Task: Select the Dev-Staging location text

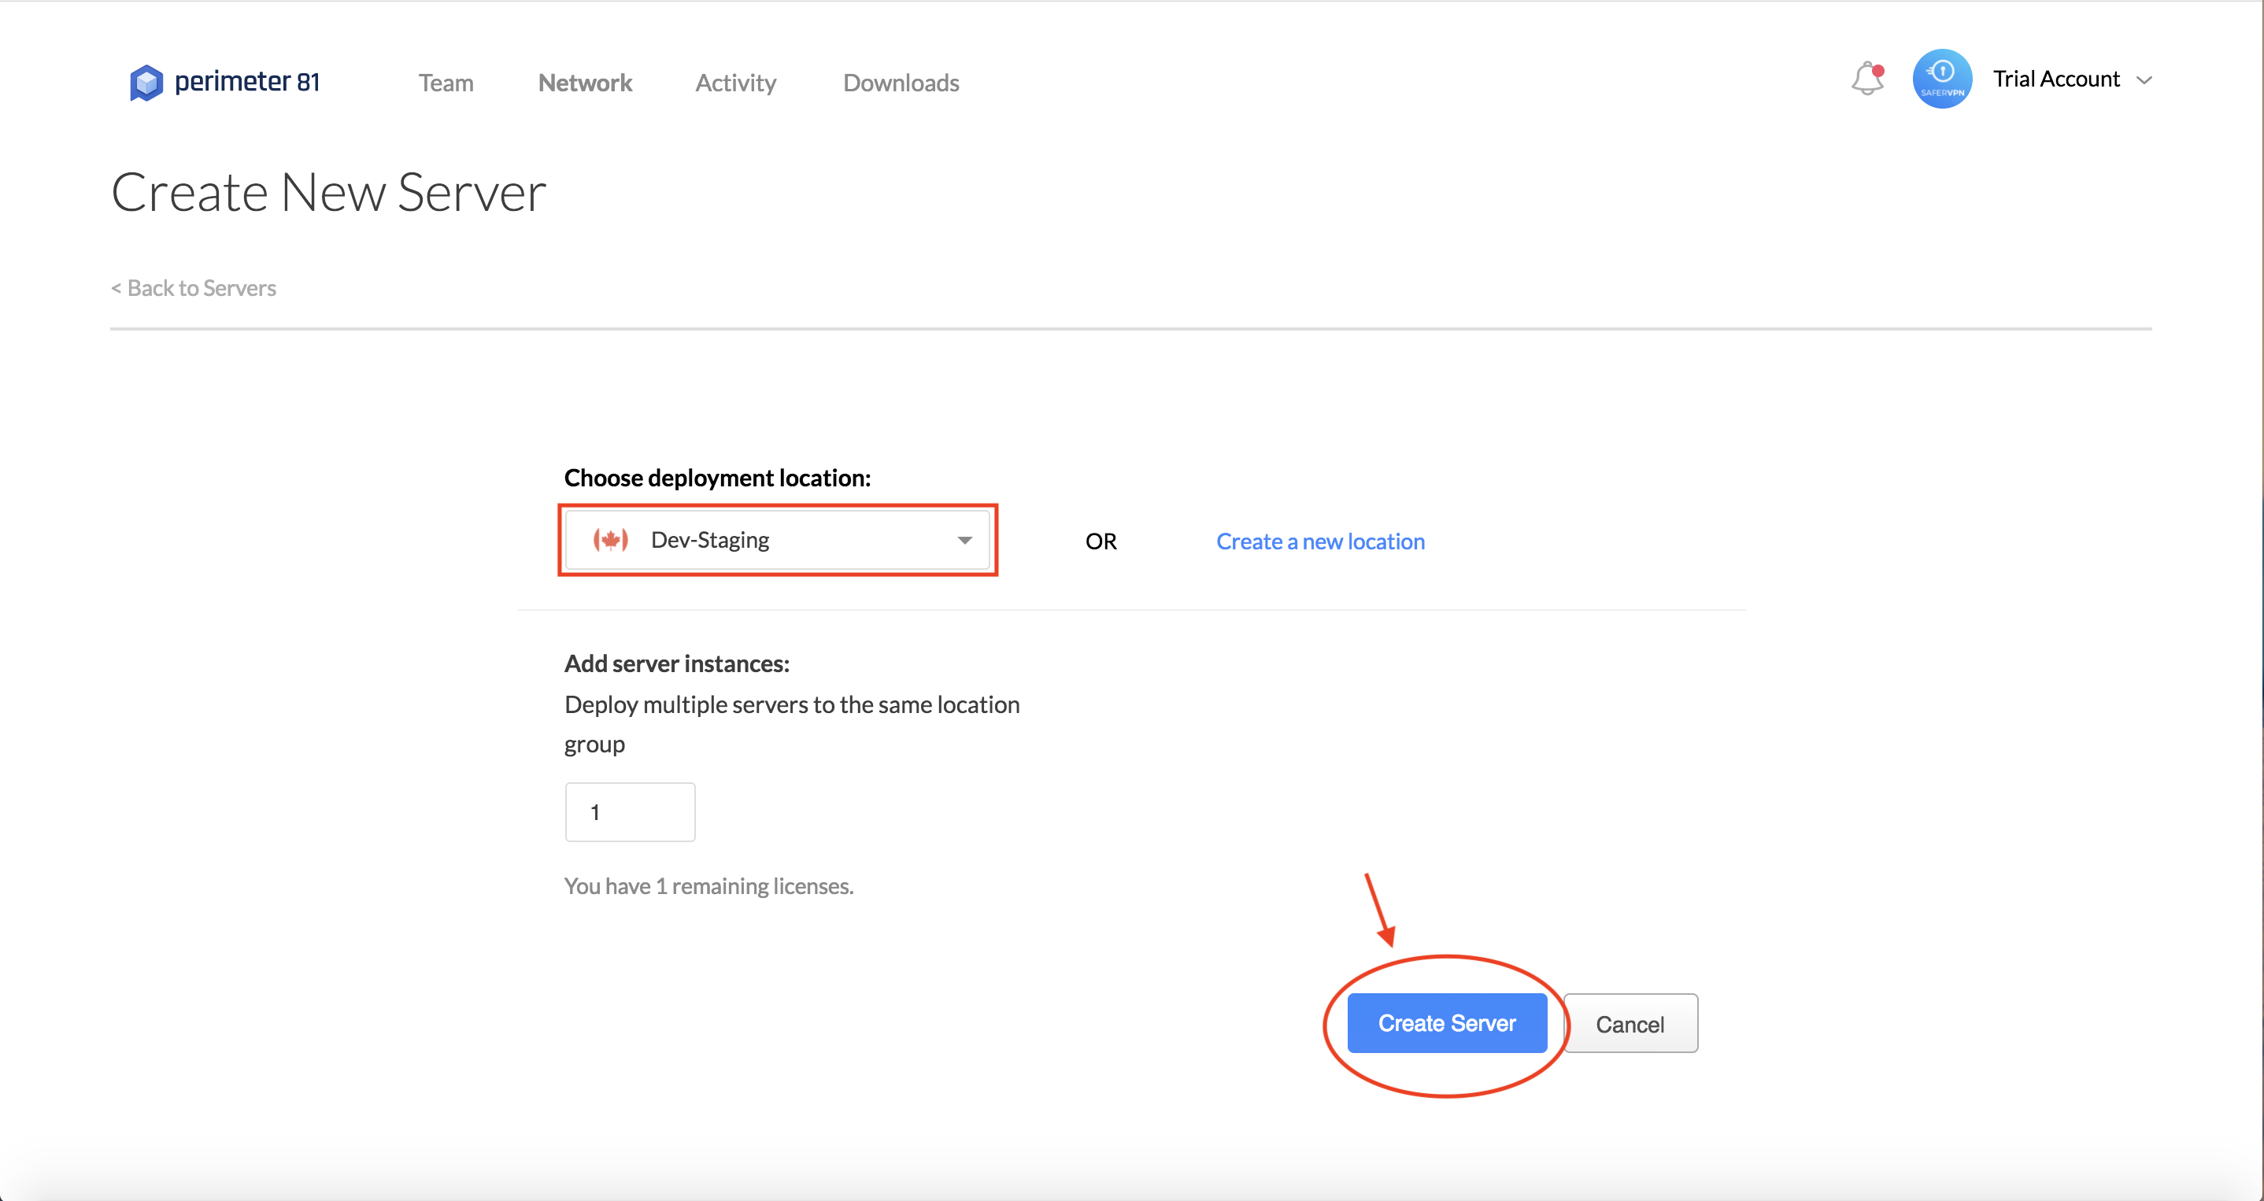Action: [710, 539]
